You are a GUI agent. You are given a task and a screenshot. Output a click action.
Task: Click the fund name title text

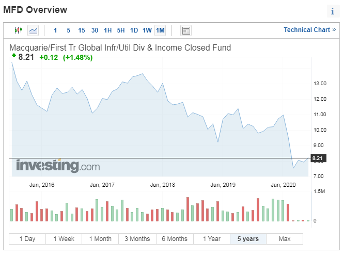click(120, 47)
